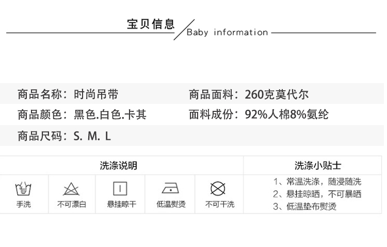Select the 洗涤说明 table header
Image resolution: width=387 pixels, height=247 pixels.
pos(119,166)
